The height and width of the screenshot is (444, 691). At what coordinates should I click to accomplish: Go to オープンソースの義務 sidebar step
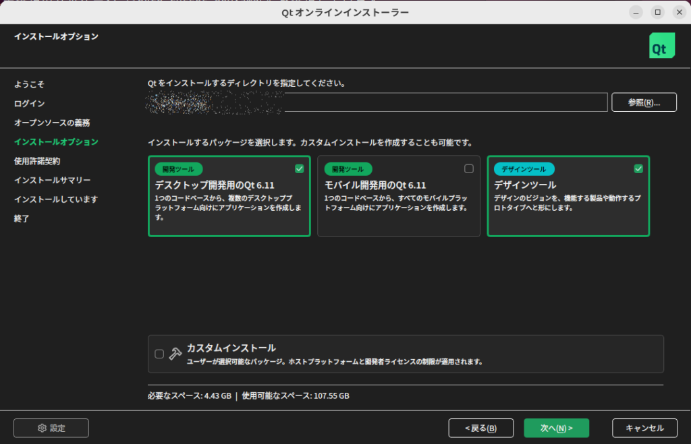tap(52, 123)
